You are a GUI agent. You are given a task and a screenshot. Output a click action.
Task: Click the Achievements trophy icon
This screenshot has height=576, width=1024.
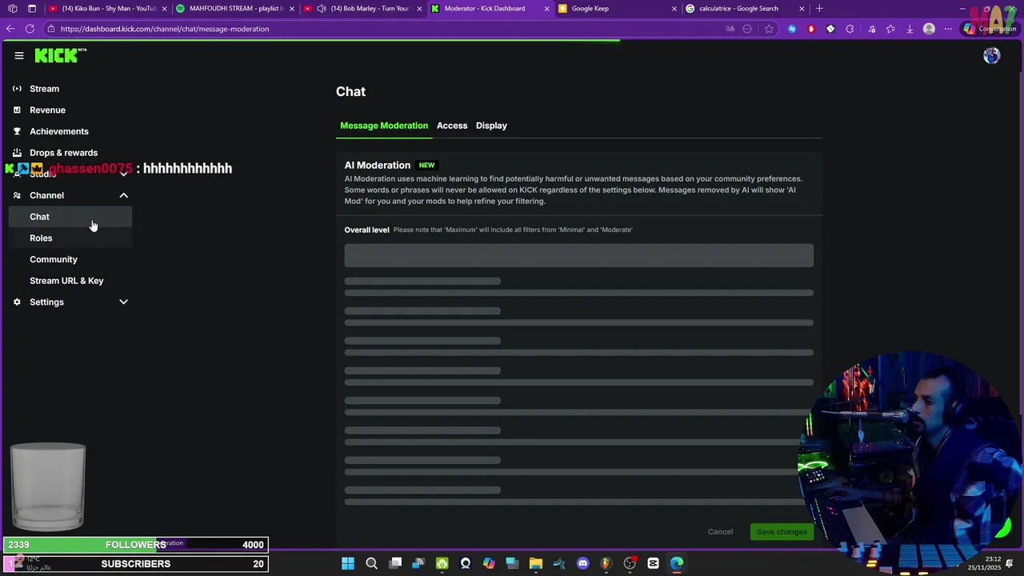17,131
